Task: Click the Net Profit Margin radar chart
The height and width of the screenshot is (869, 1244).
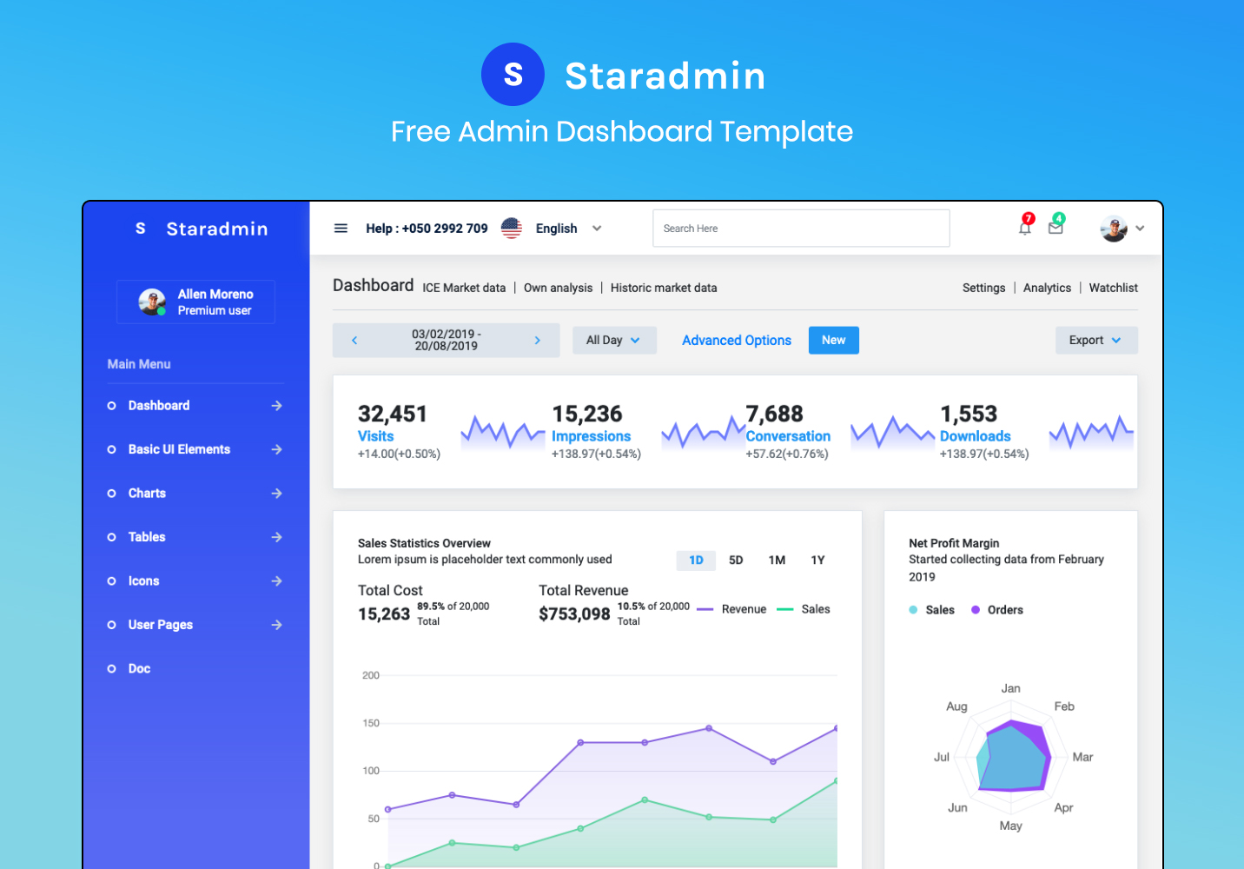Action: coord(1012,756)
